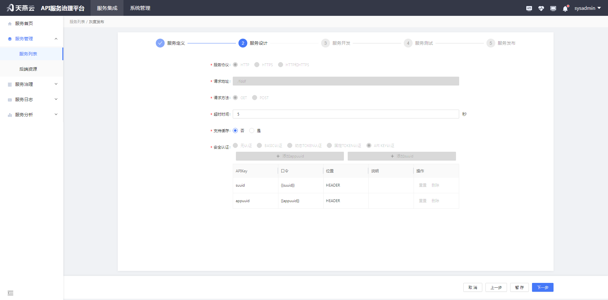The height and width of the screenshot is (300, 608).
Task: Select the 服务日志 log icon in sidebar
Action: pyautogui.click(x=9, y=99)
